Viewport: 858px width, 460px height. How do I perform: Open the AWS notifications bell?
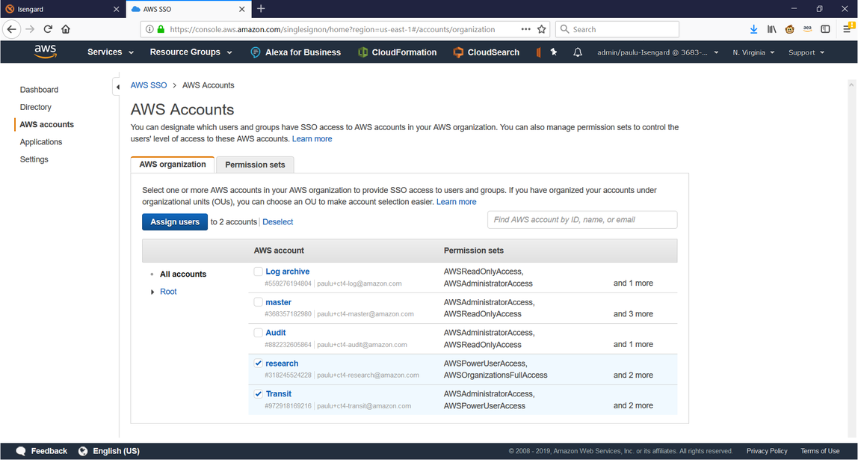pos(577,52)
